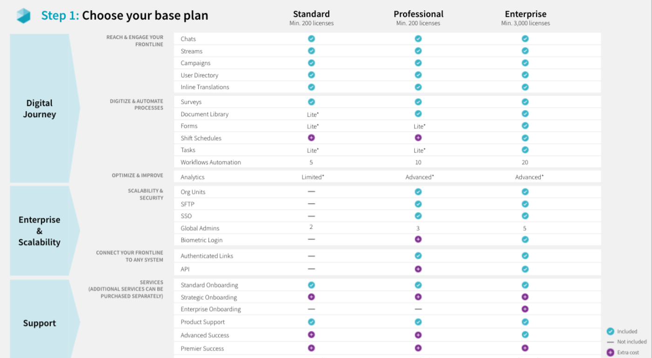This screenshot has width=652, height=358.
Task: Toggle the SFTP dash under Standard
Action: click(311, 204)
